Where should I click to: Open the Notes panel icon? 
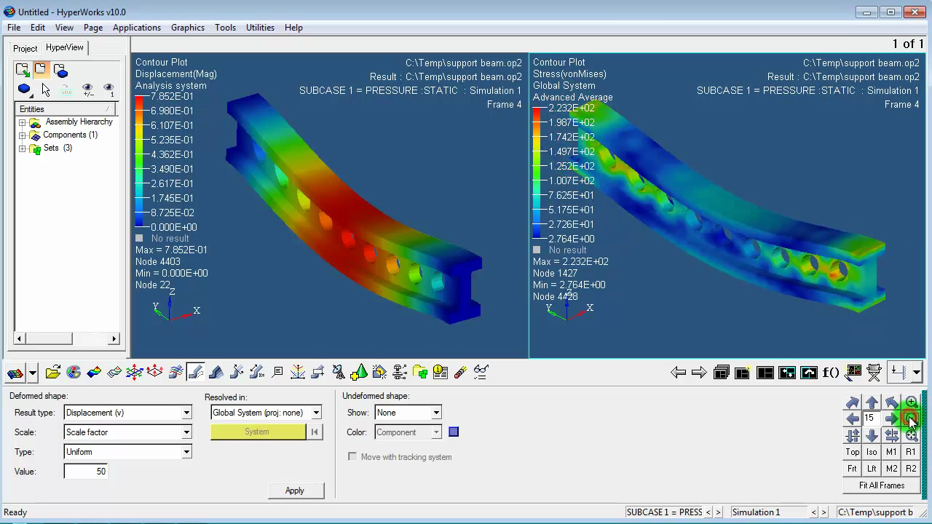click(277, 373)
